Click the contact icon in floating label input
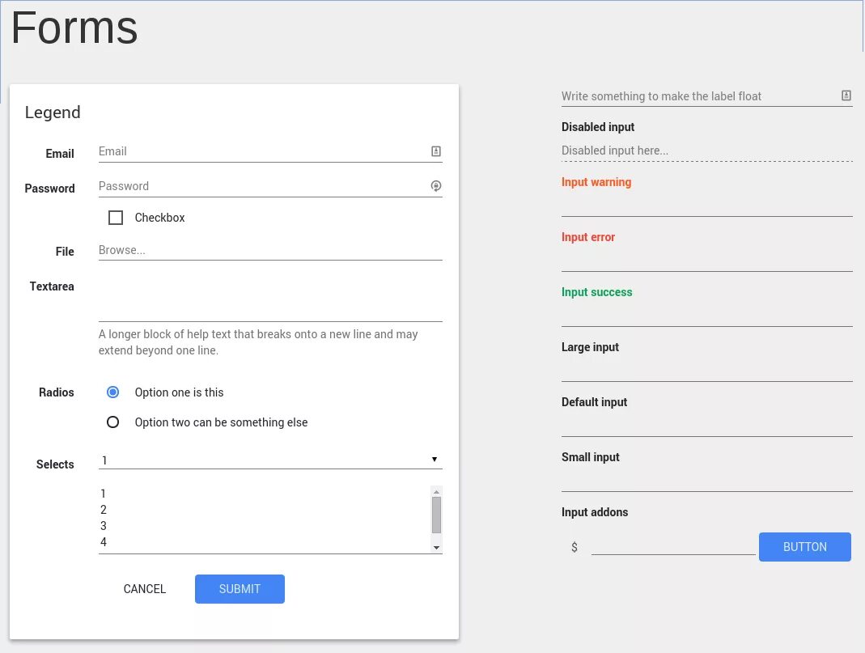 [846, 95]
